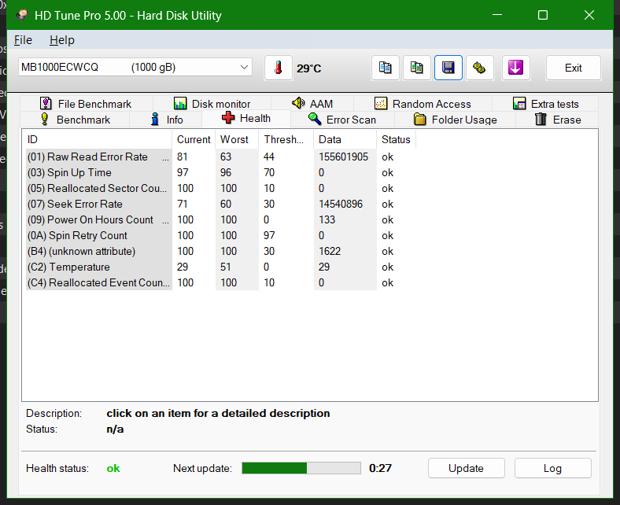The image size is (620, 505).
Task: Click the copy screenshot toolbar icon
Action: tap(417, 68)
